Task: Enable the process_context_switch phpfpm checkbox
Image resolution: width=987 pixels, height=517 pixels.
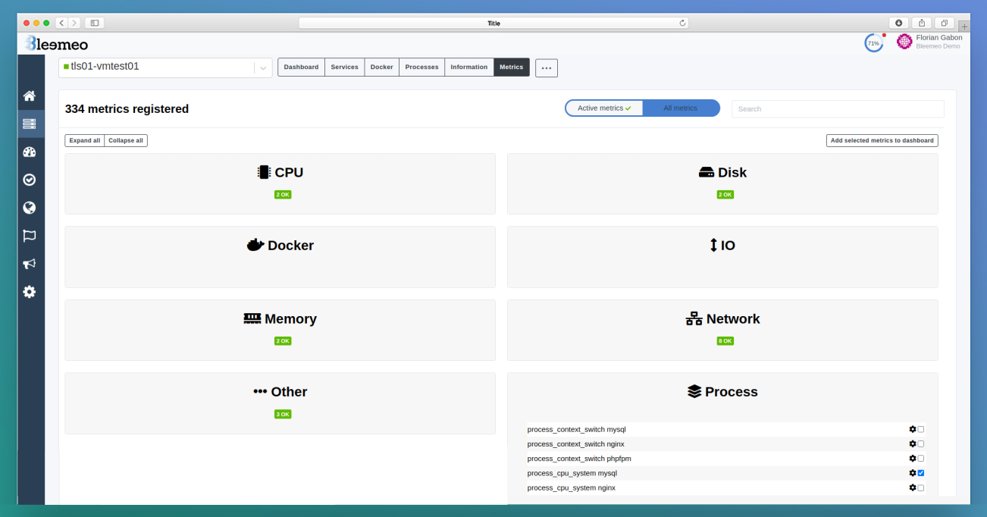Action: 920,458
